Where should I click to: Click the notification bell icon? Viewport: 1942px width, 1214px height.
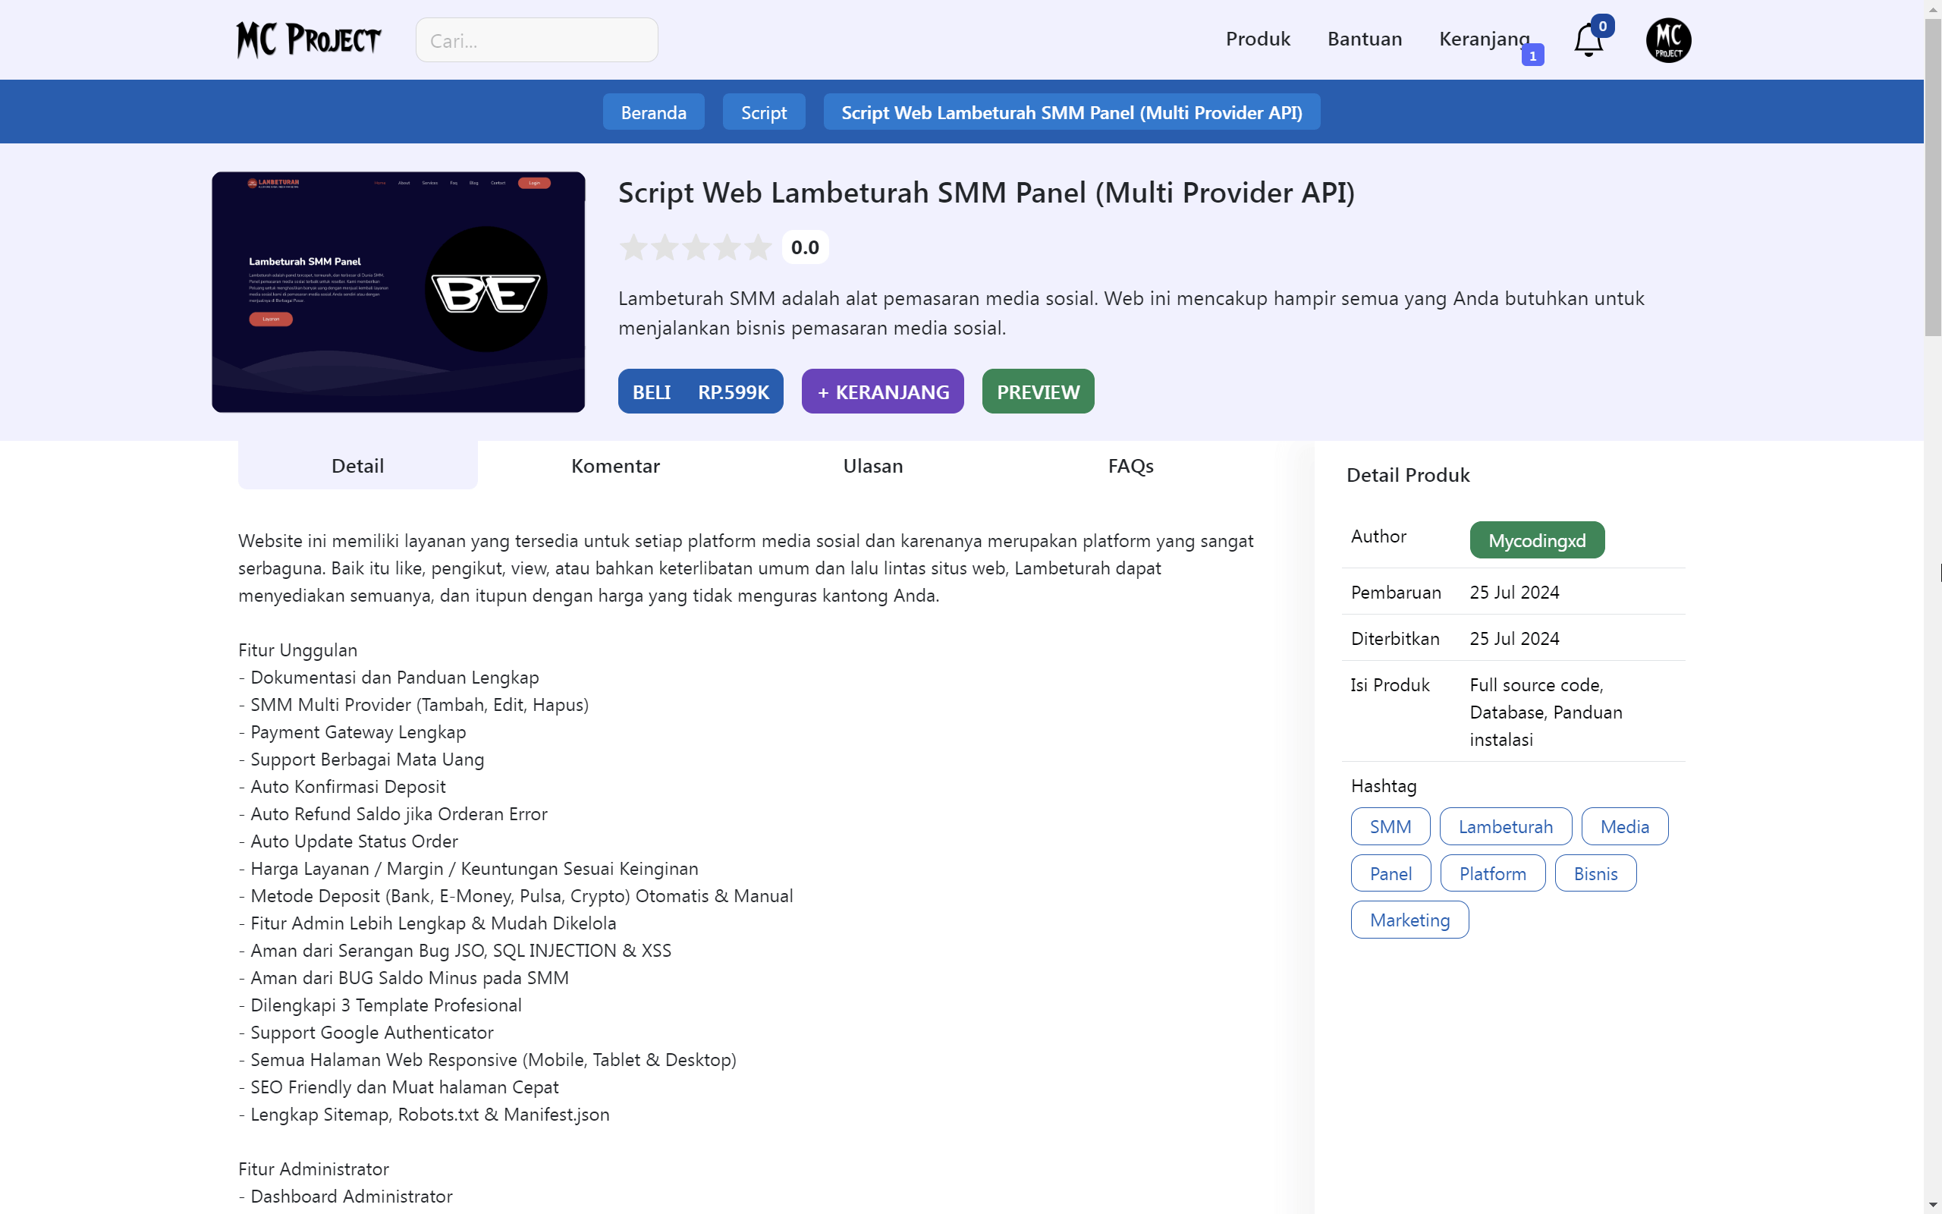[1587, 40]
